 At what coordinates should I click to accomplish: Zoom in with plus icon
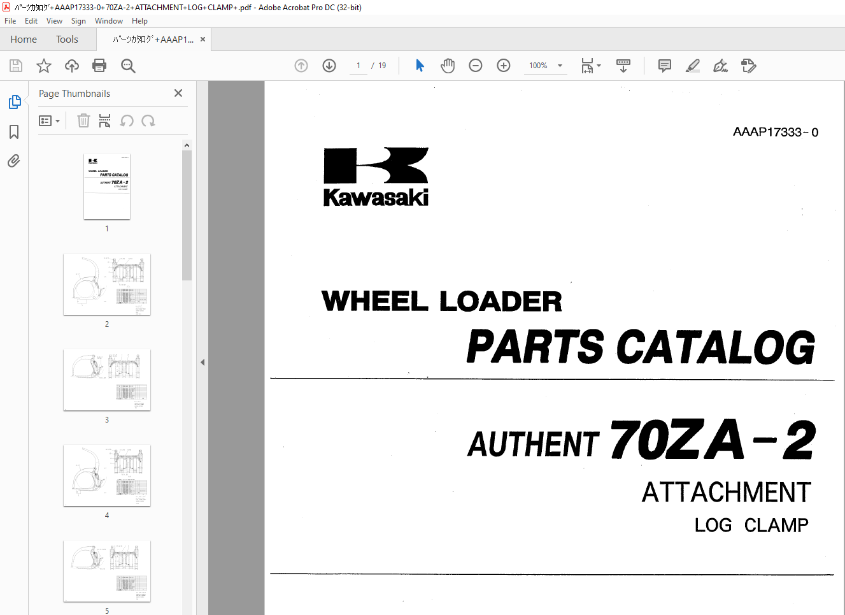coord(504,66)
